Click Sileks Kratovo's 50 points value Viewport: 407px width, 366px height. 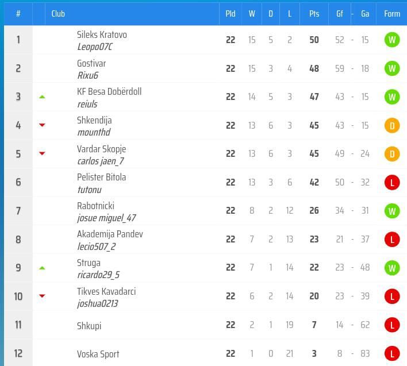314,40
